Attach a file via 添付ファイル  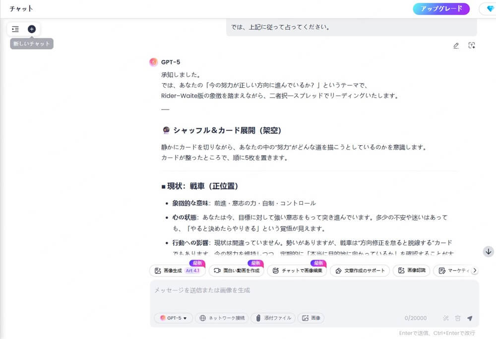point(273,318)
